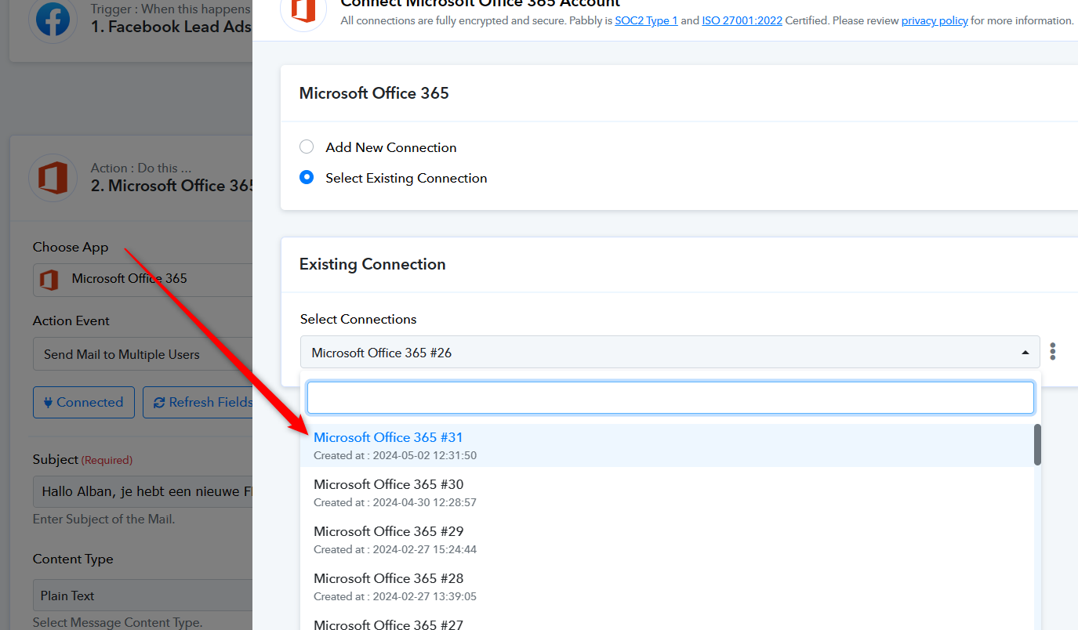The height and width of the screenshot is (630, 1078).
Task: Open the Content Type dropdown showing Plain Text
Action: (143, 596)
